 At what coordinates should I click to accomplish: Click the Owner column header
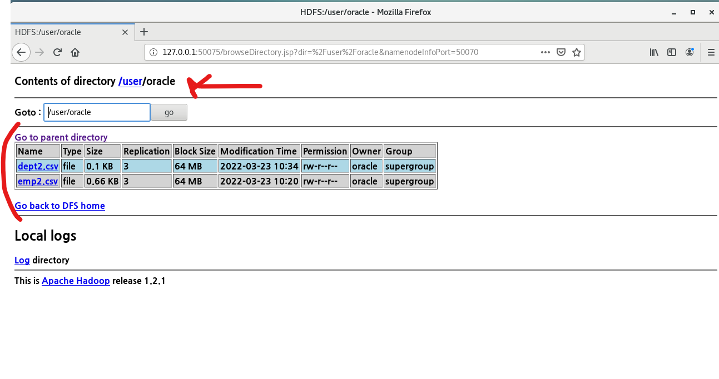coord(366,151)
